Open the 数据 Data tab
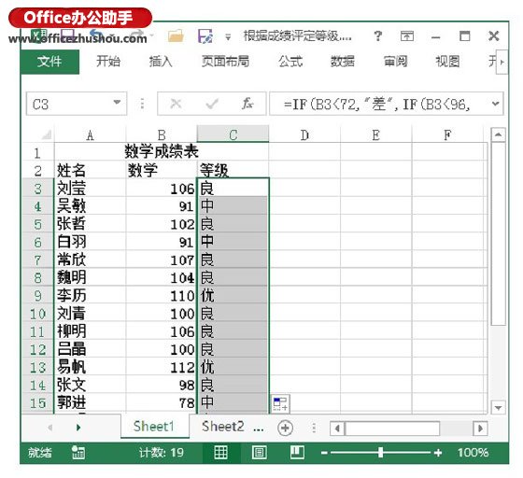The height and width of the screenshot is (478, 523). click(x=343, y=62)
